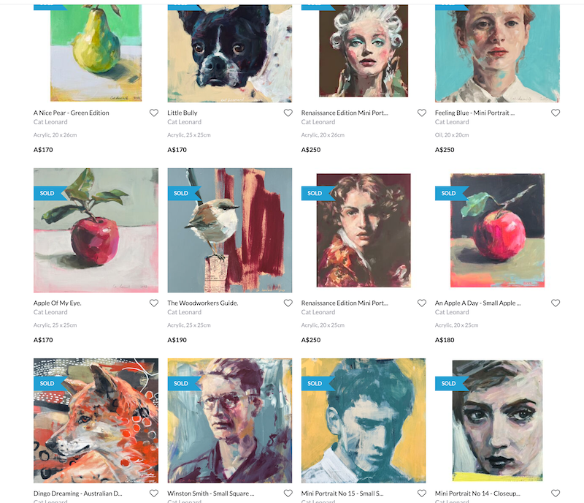584x503 pixels.
Task: Like Feeling Blue - Mini Portrait via heart
Action: click(x=556, y=113)
